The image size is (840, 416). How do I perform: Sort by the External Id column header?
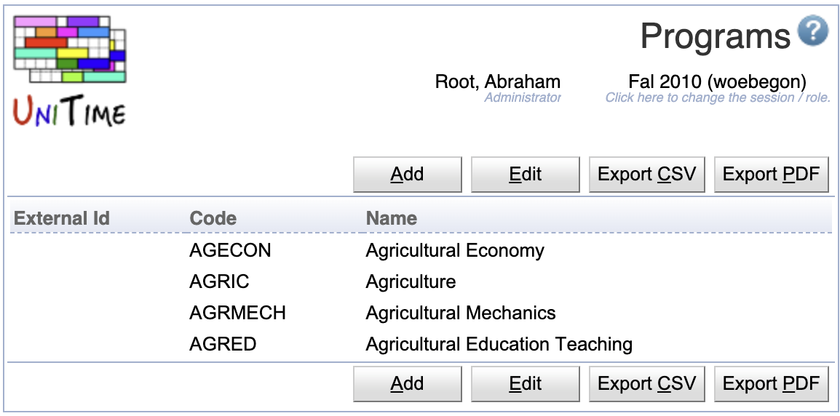62,218
